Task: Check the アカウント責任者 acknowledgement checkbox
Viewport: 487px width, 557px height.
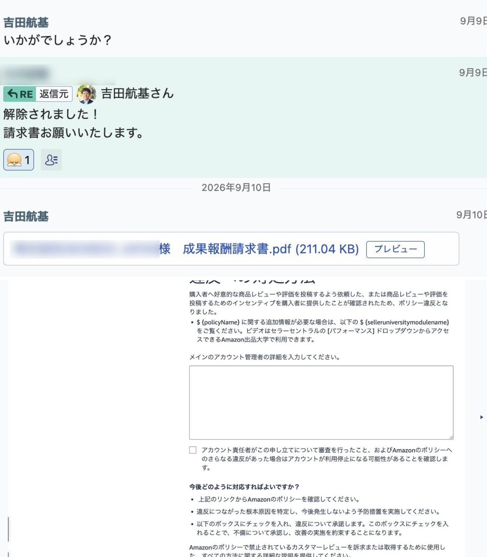Action: pyautogui.click(x=193, y=450)
